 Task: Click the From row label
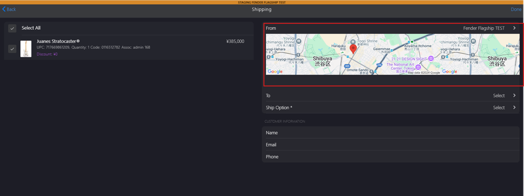tap(271, 28)
